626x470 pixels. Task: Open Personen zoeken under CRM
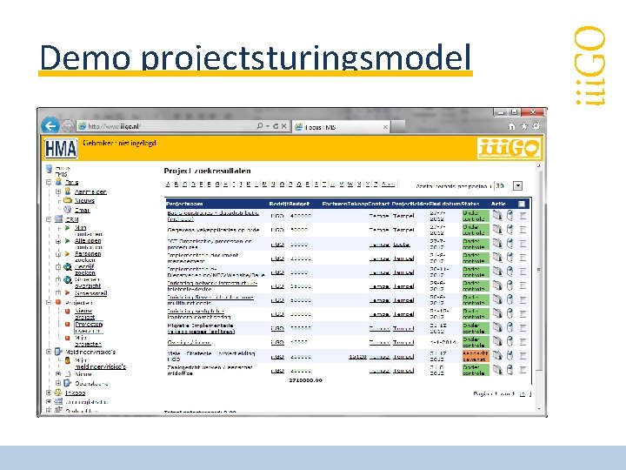coord(88,257)
